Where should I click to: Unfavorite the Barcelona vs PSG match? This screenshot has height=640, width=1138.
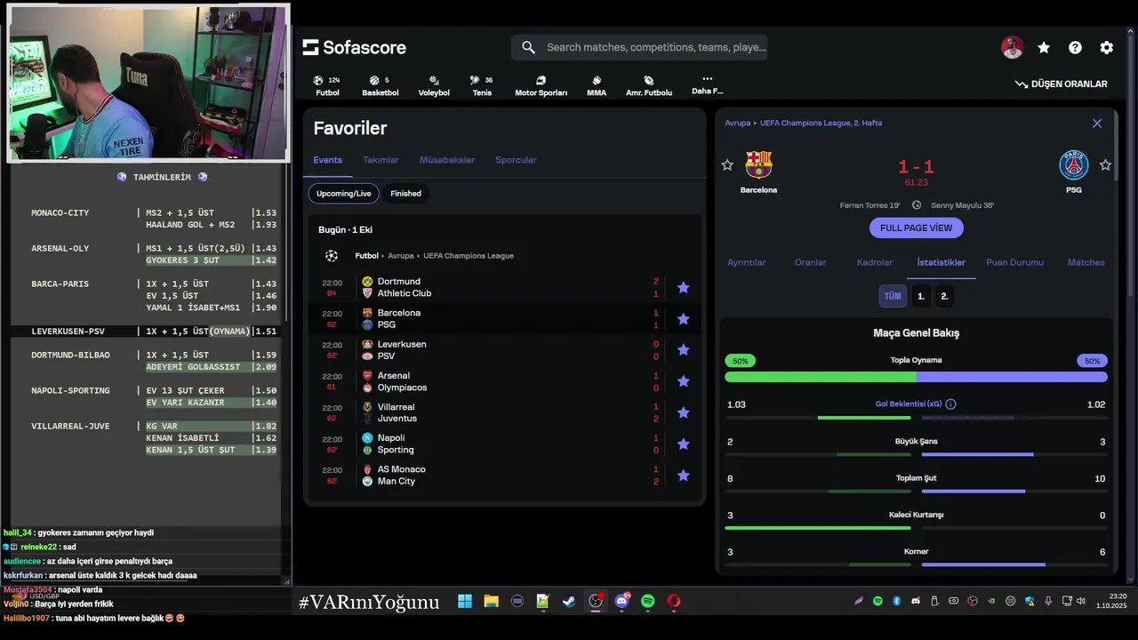tap(683, 319)
